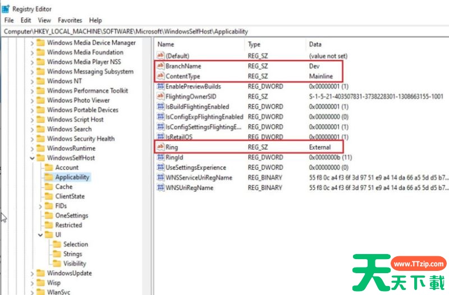Image resolution: width=449 pixels, height=295 pixels.
Task: Expand the Windows NT key
Action: (32, 81)
